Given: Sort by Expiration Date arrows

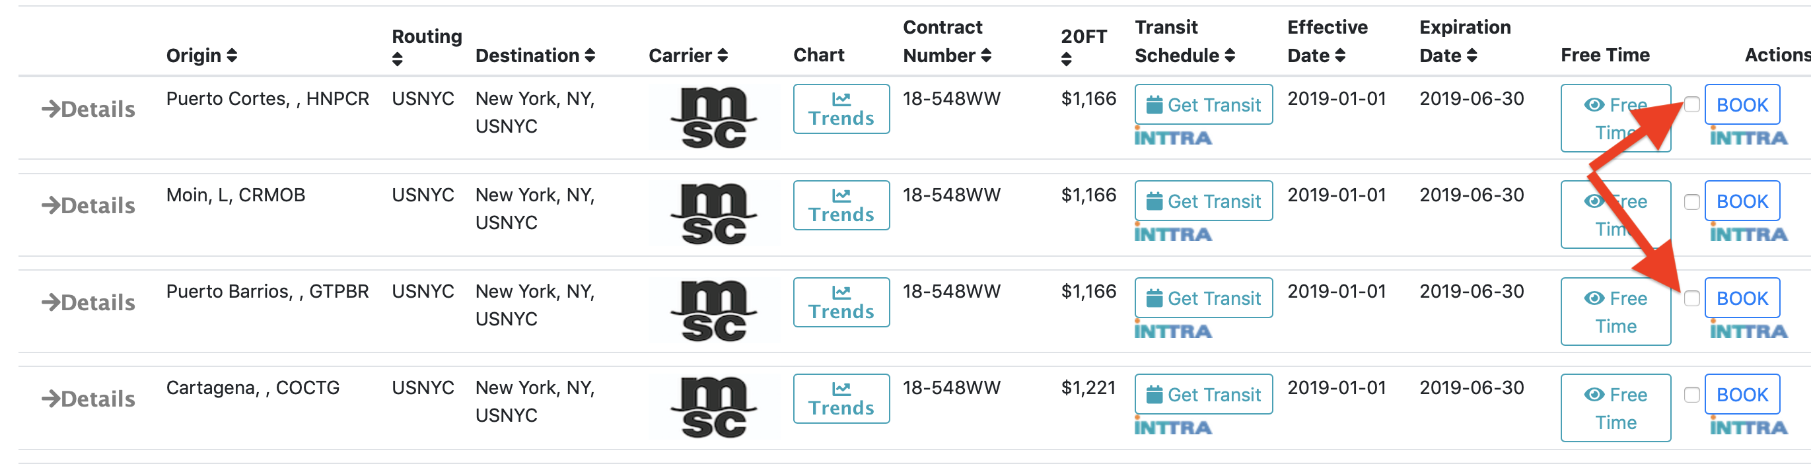Looking at the screenshot, I should (1472, 55).
